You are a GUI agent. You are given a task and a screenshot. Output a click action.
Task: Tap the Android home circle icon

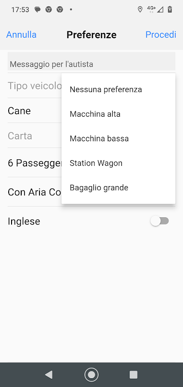click(x=91, y=374)
